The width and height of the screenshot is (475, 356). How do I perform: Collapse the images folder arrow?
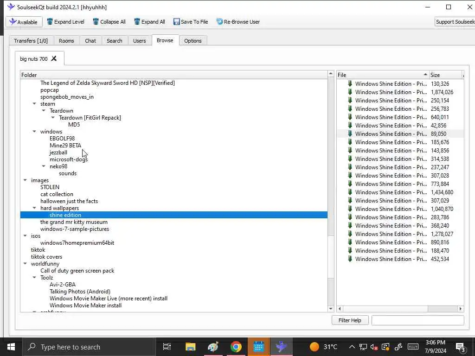(25, 180)
